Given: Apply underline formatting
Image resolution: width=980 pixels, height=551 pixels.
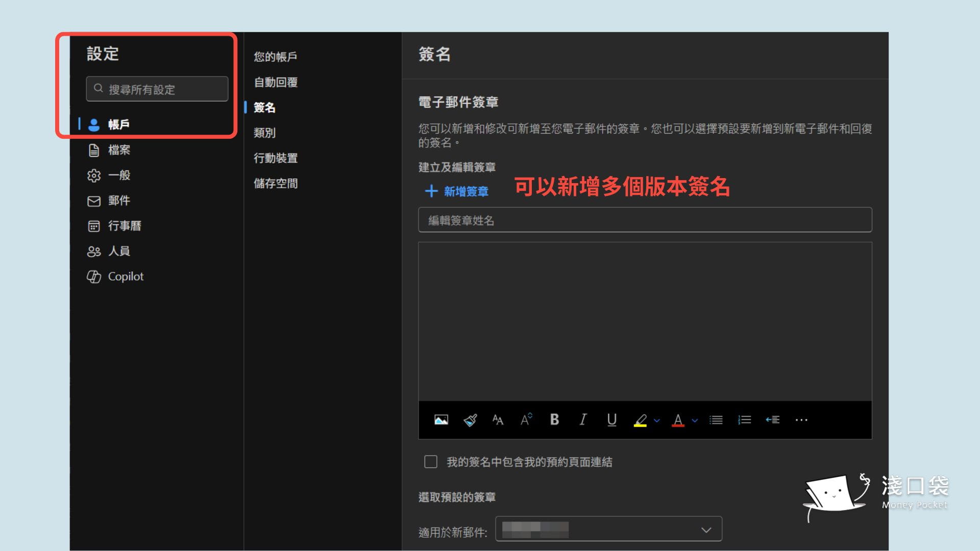Looking at the screenshot, I should pos(611,419).
